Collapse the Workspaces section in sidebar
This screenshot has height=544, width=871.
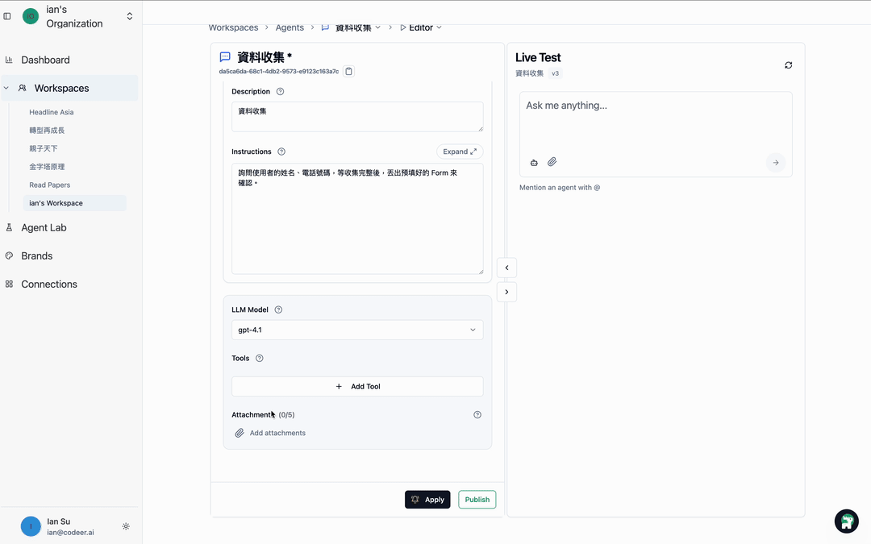pyautogui.click(x=6, y=89)
